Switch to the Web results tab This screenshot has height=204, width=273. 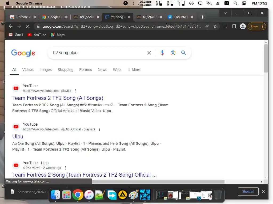click(x=117, y=70)
